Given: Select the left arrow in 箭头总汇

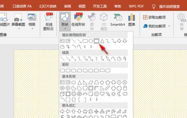Looking at the screenshot, I should (68, 111).
